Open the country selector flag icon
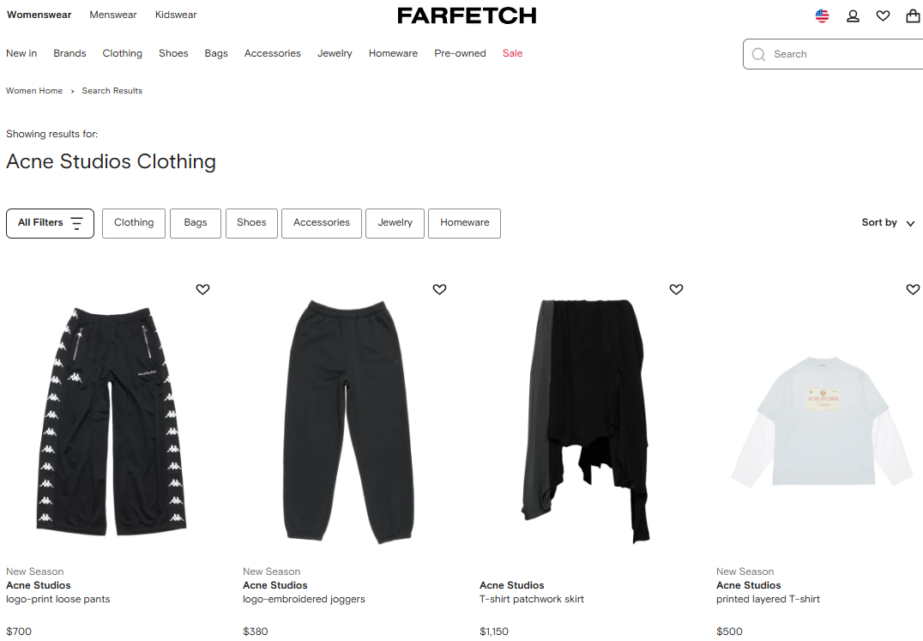 pyautogui.click(x=823, y=16)
